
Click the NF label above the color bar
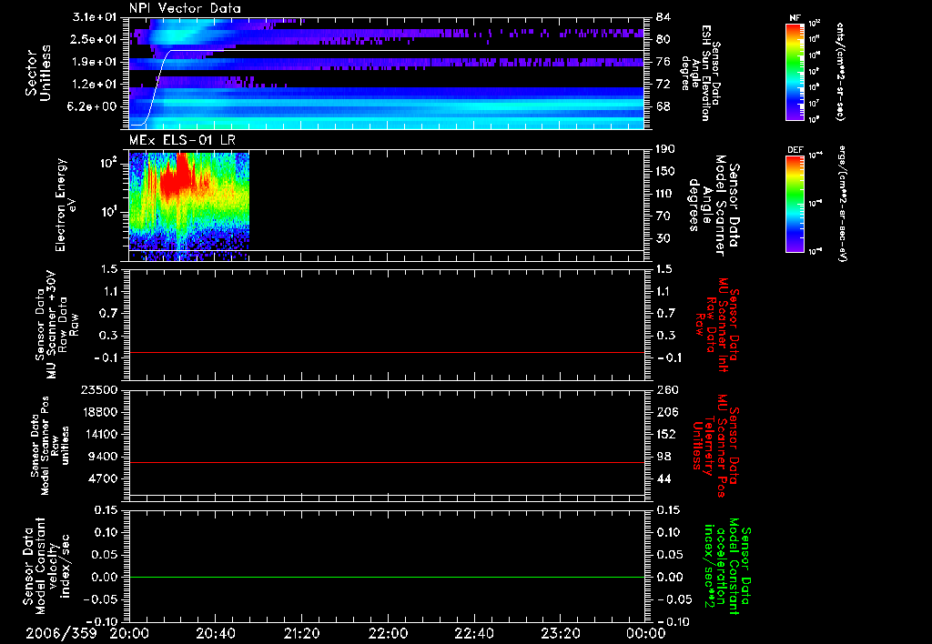[795, 18]
